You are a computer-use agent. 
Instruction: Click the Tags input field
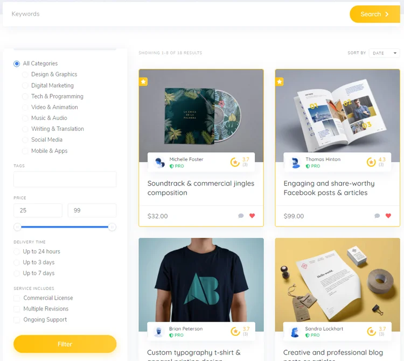tap(65, 179)
